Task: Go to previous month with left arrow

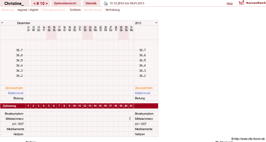Action: click(156, 23)
